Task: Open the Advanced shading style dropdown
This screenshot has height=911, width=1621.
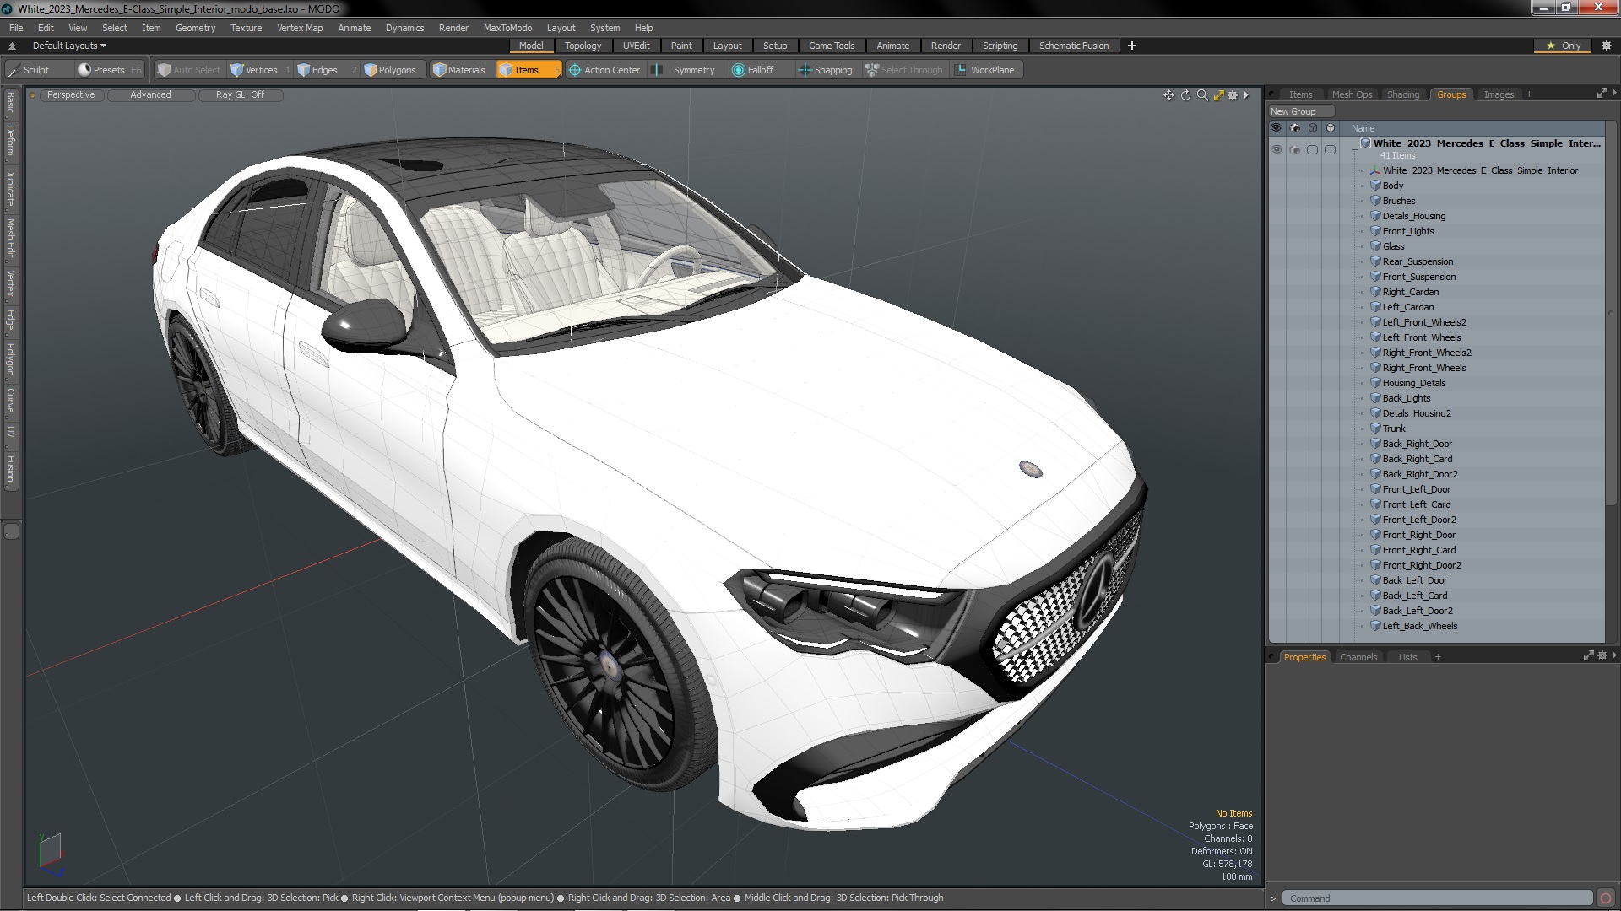Action: (x=150, y=95)
